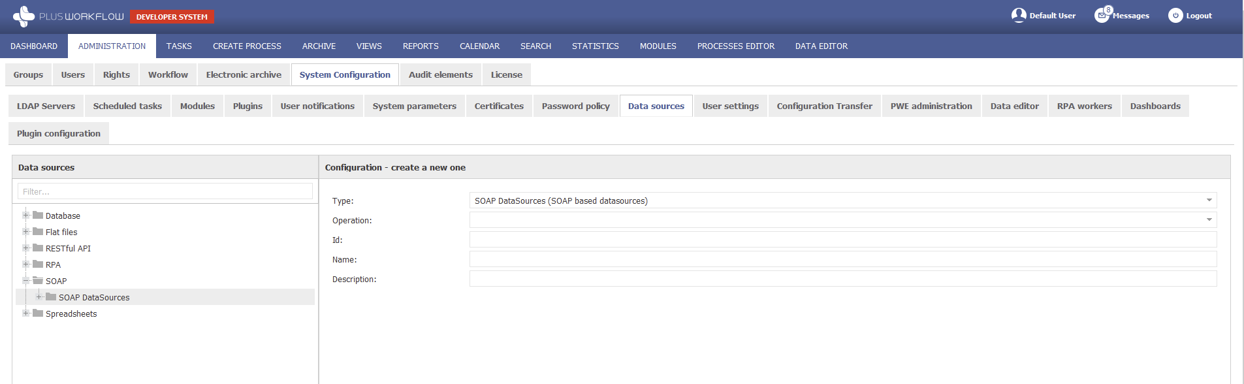1244x384 pixels.
Task: Click the data sources Filter field
Action: 165,191
